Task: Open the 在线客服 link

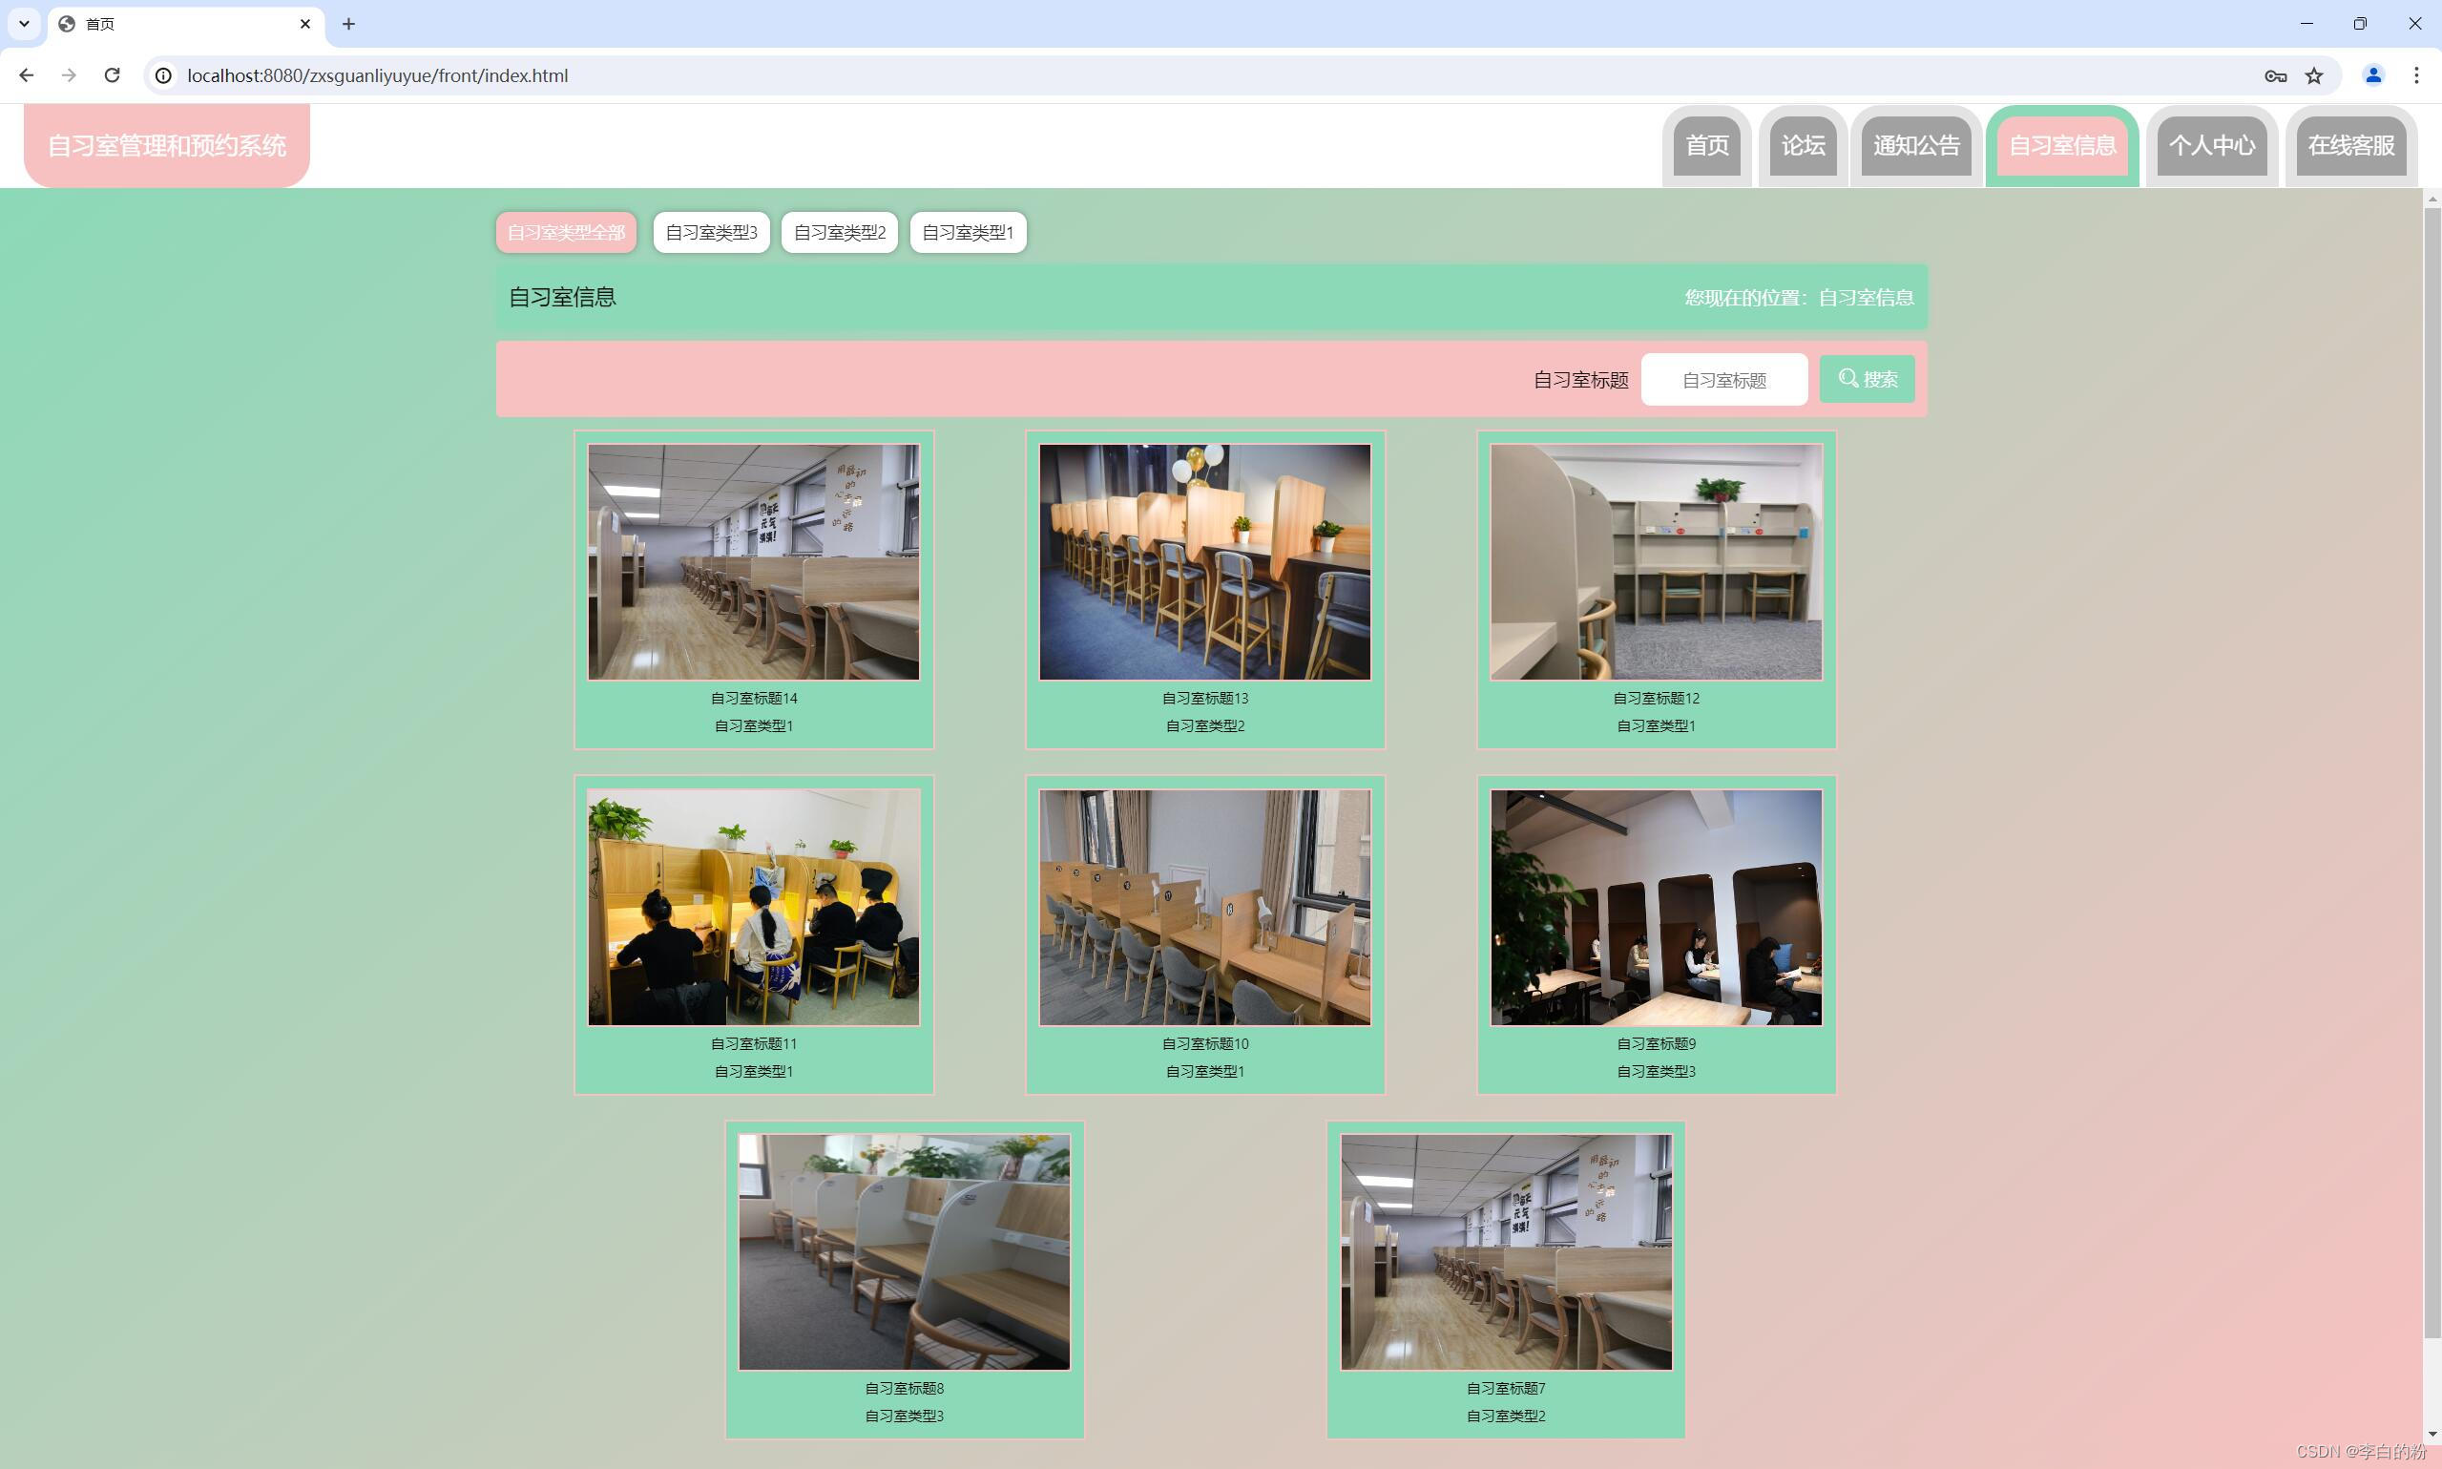Action: (x=2351, y=145)
